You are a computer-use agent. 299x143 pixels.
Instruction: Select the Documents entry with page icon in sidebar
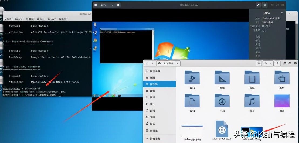[159, 111]
